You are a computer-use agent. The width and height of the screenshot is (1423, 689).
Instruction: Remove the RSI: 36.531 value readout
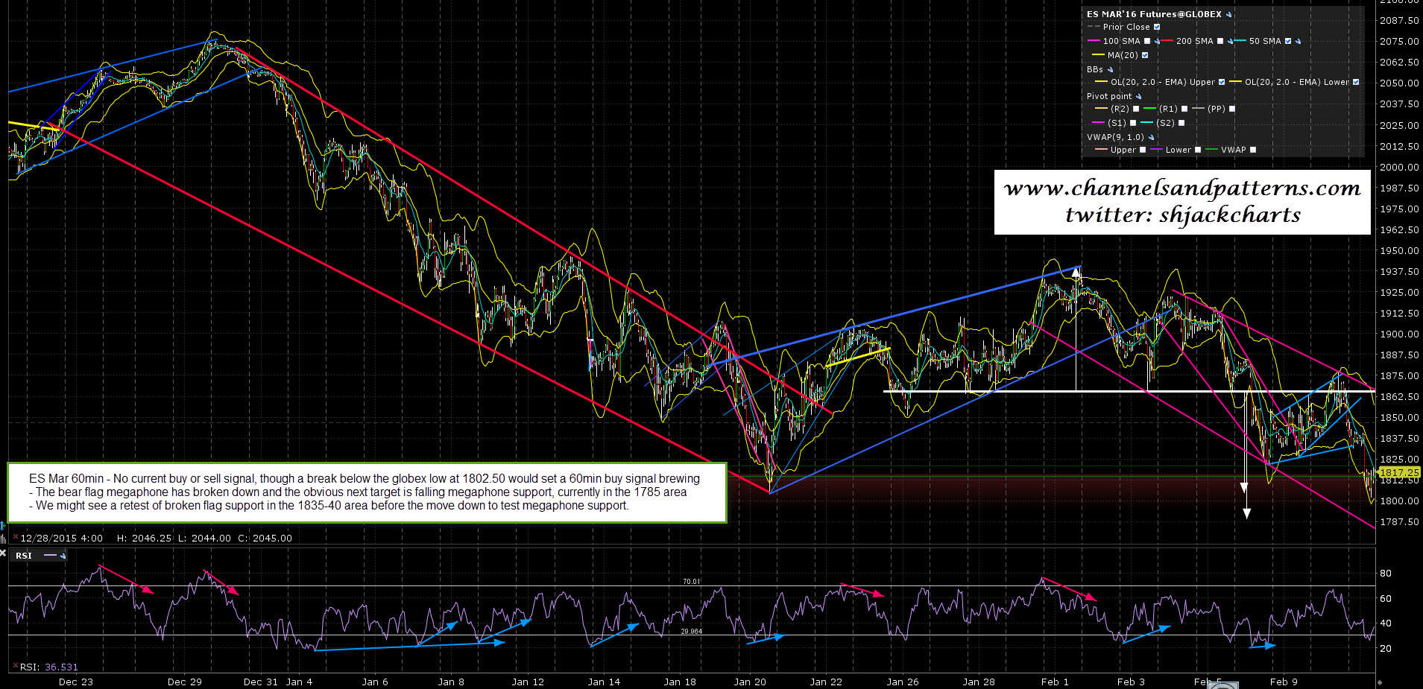(15, 667)
